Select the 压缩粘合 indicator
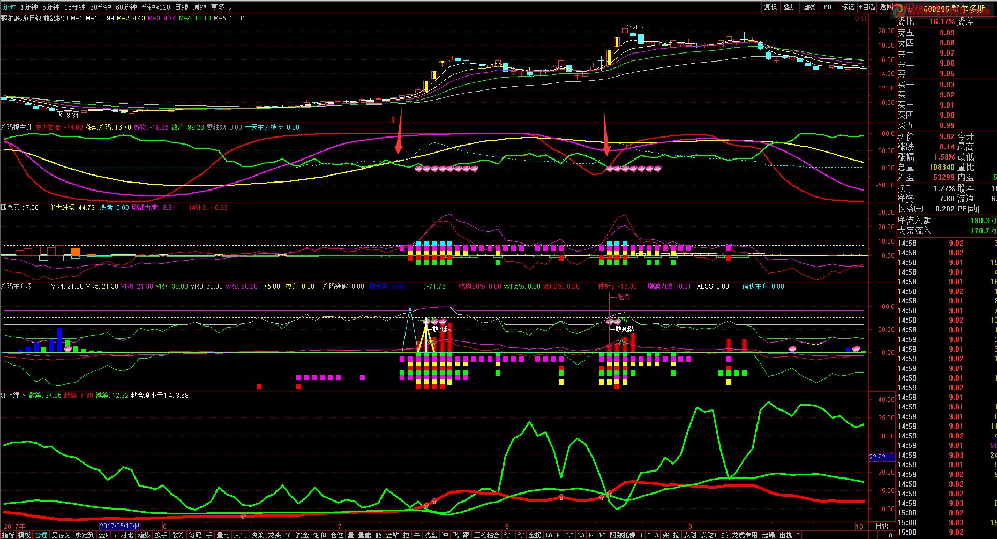Screen dimensions: 997x539 (486, 535)
